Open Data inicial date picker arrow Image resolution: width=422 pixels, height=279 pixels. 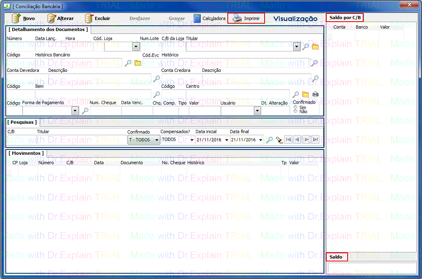tap(227, 140)
